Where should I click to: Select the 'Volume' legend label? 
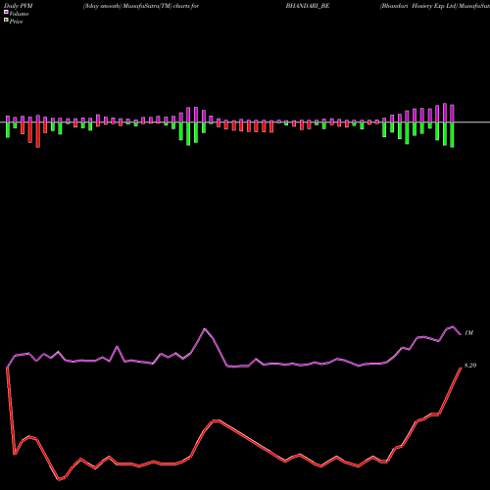(x=19, y=14)
